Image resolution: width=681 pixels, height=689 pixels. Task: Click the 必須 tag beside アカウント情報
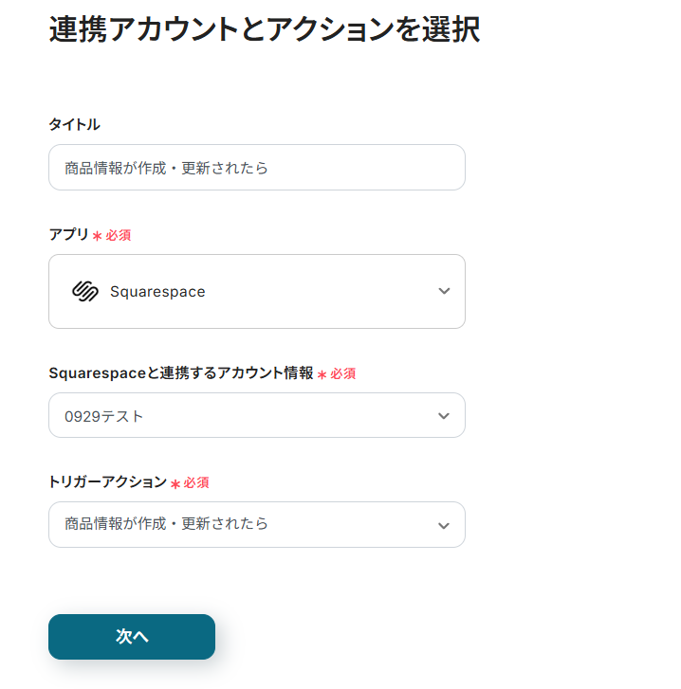pyautogui.click(x=343, y=374)
